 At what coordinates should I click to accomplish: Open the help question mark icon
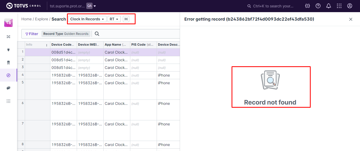[x=318, y=6]
